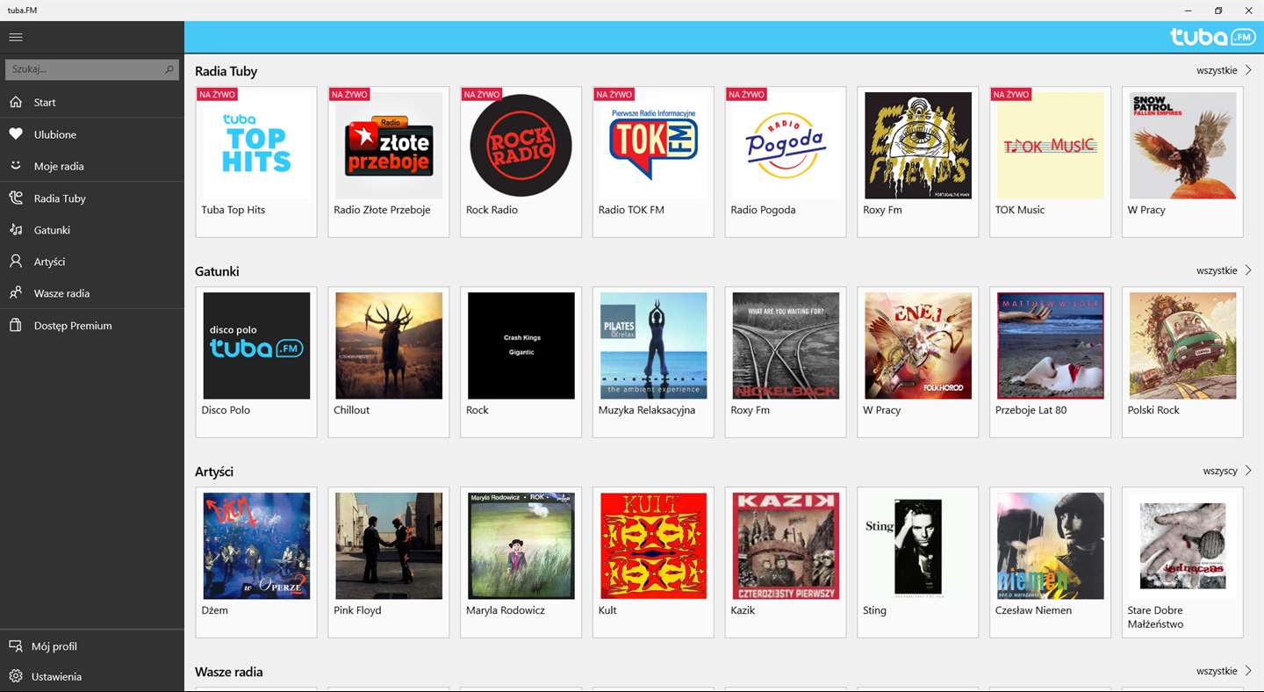Viewport: 1264px width, 692px height.
Task: Click 'wszystkie' link for Wasze radia
Action: [1217, 671]
